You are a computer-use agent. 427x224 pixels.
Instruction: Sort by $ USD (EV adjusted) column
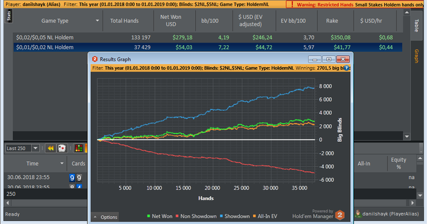click(x=250, y=21)
